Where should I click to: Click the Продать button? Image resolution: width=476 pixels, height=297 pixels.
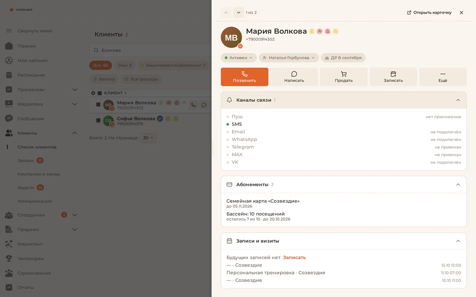(x=344, y=77)
